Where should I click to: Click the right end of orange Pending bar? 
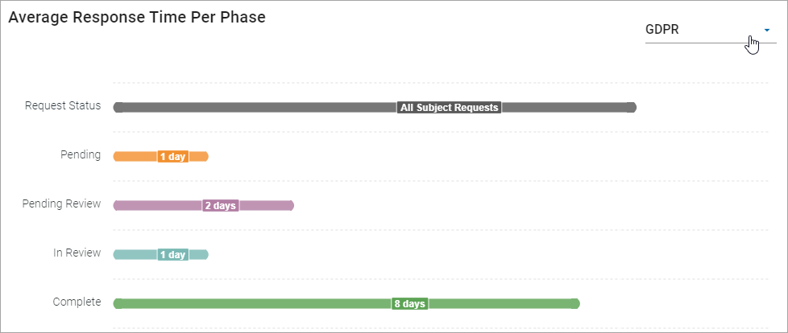tap(205, 157)
